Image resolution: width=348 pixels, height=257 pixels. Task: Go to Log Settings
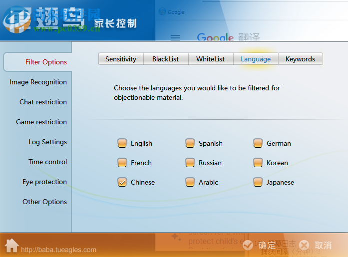click(47, 142)
